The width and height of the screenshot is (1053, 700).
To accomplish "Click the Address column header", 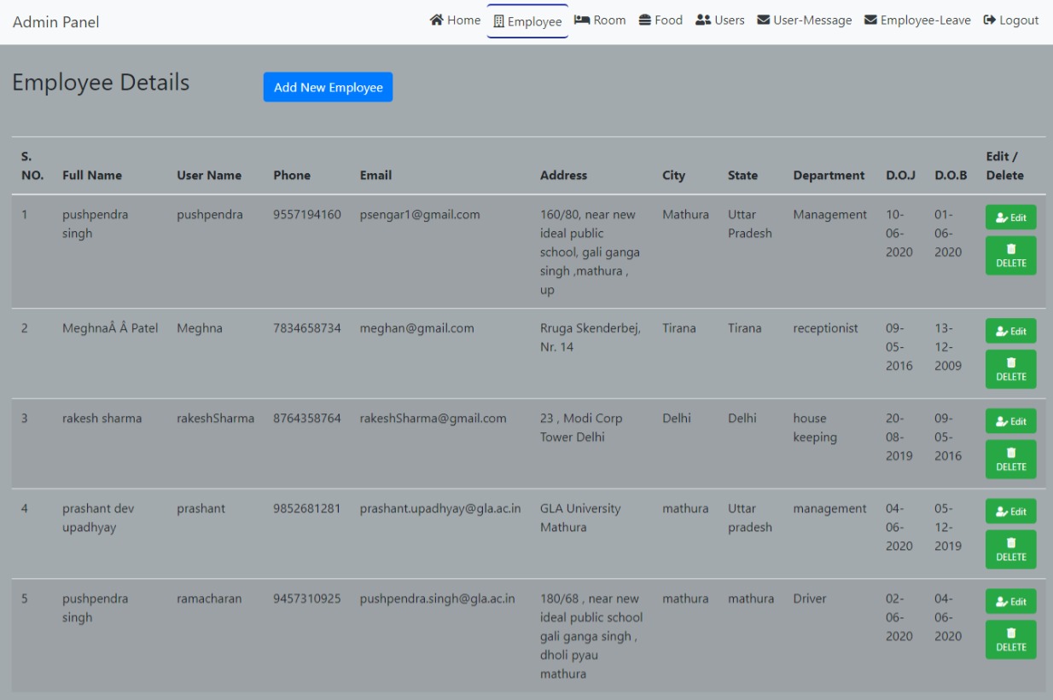I will click(x=563, y=175).
